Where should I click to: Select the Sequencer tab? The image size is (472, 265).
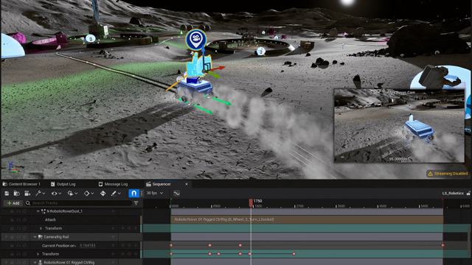click(x=162, y=184)
